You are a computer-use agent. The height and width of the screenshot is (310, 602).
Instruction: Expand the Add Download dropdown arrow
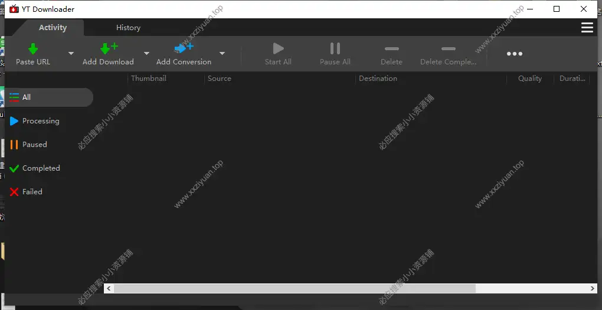pyautogui.click(x=147, y=54)
